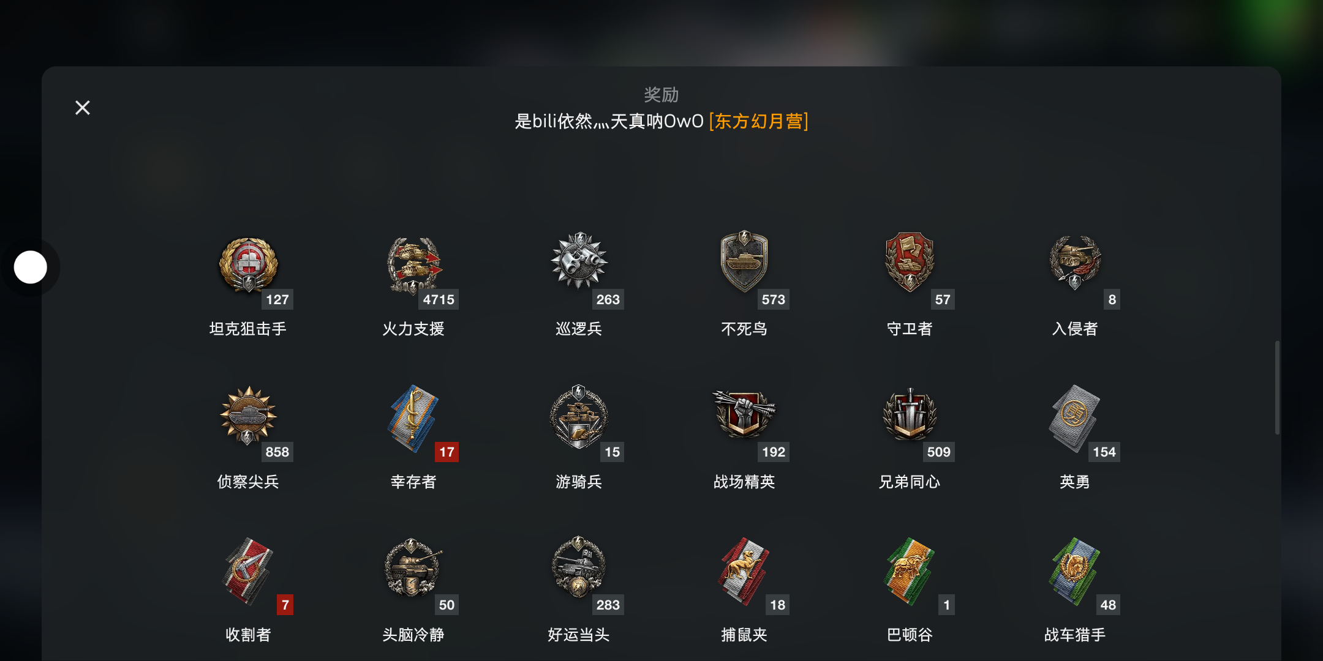
Task: View the 不死鸟 shield medal
Action: pyautogui.click(x=744, y=261)
